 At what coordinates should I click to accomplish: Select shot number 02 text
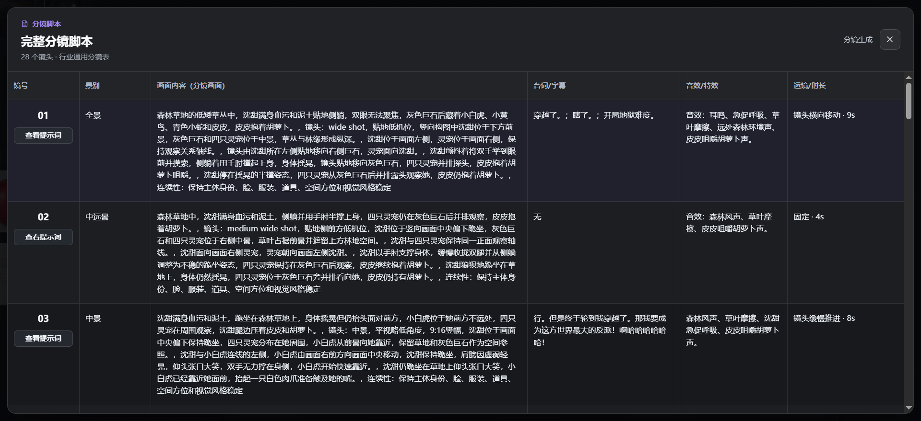tap(43, 217)
